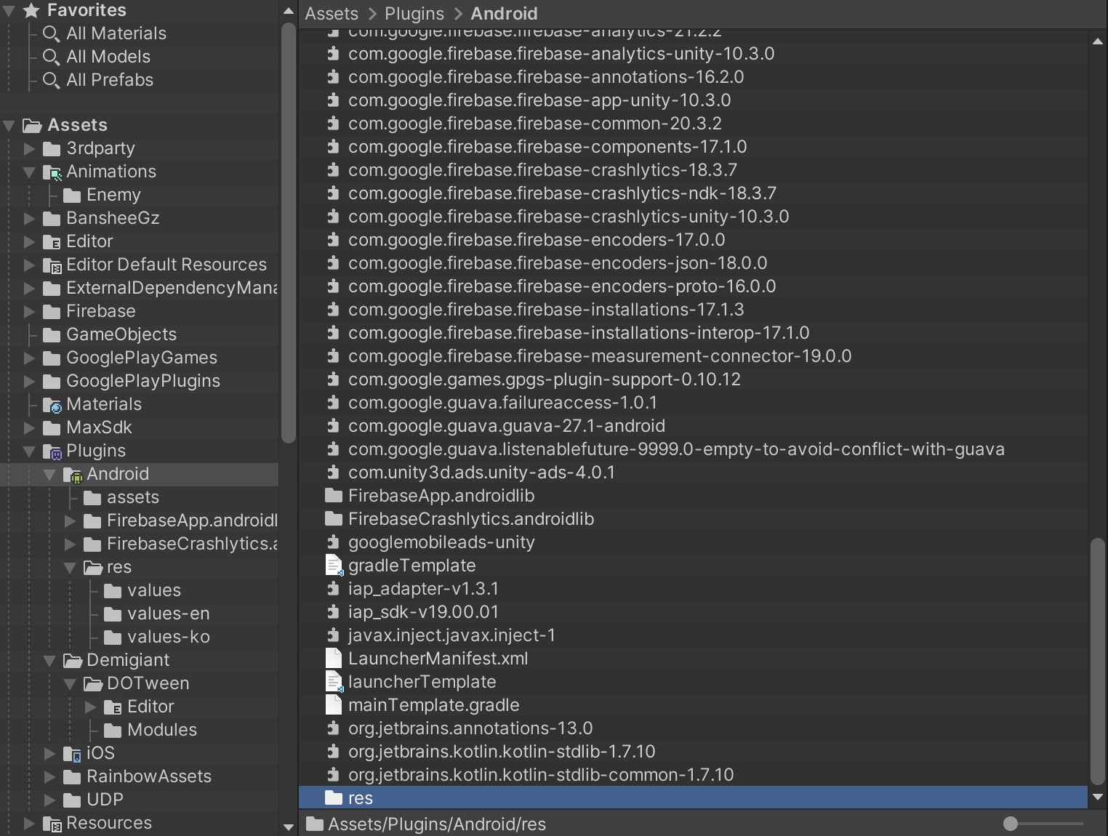Expand the 3rdparty folder
The image size is (1108, 836).
29,149
